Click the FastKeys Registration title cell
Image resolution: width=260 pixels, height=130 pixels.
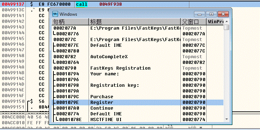pos(120,68)
